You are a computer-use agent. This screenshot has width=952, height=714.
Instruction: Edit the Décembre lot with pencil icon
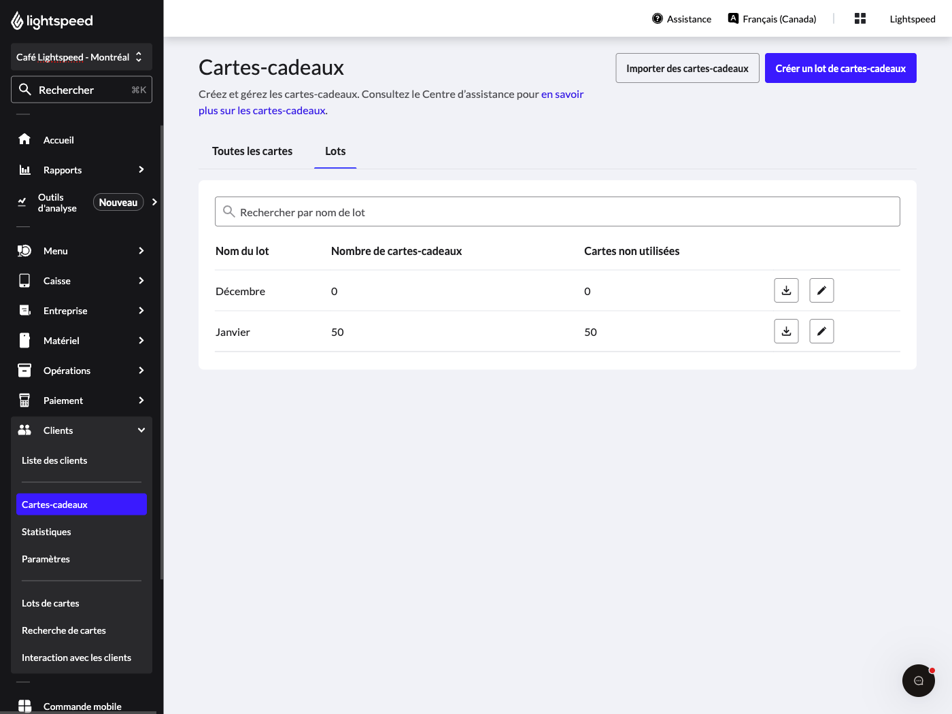click(821, 290)
